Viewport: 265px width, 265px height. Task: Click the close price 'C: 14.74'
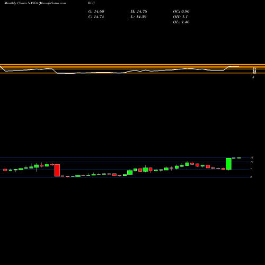click(96, 17)
